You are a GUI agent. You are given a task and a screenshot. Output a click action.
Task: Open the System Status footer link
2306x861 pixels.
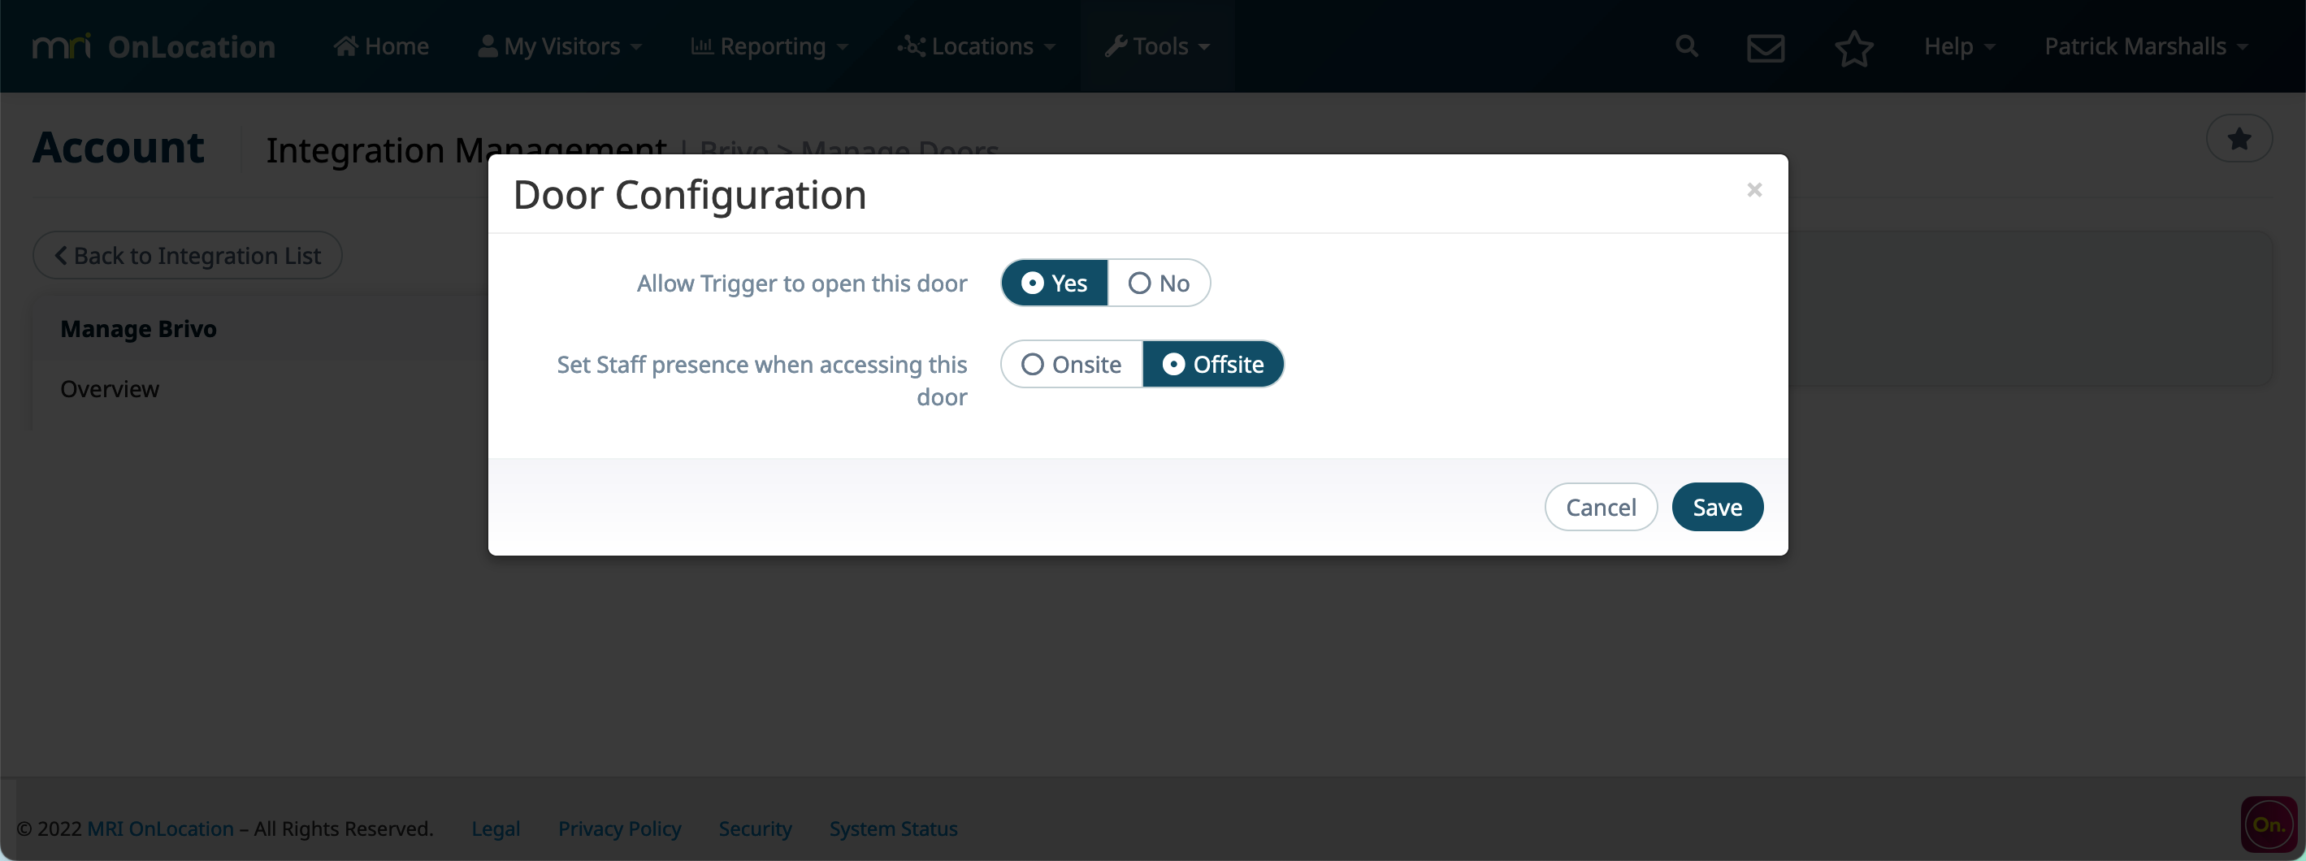[x=894, y=829]
